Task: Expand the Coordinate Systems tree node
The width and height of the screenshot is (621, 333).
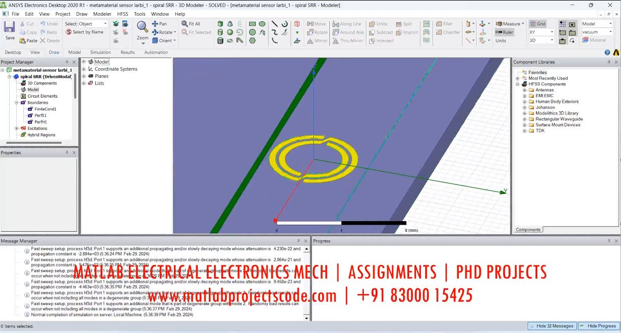Action: tap(84, 69)
